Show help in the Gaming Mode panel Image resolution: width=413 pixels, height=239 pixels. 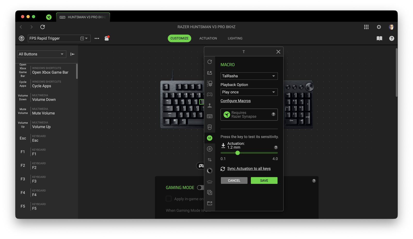(x=314, y=181)
